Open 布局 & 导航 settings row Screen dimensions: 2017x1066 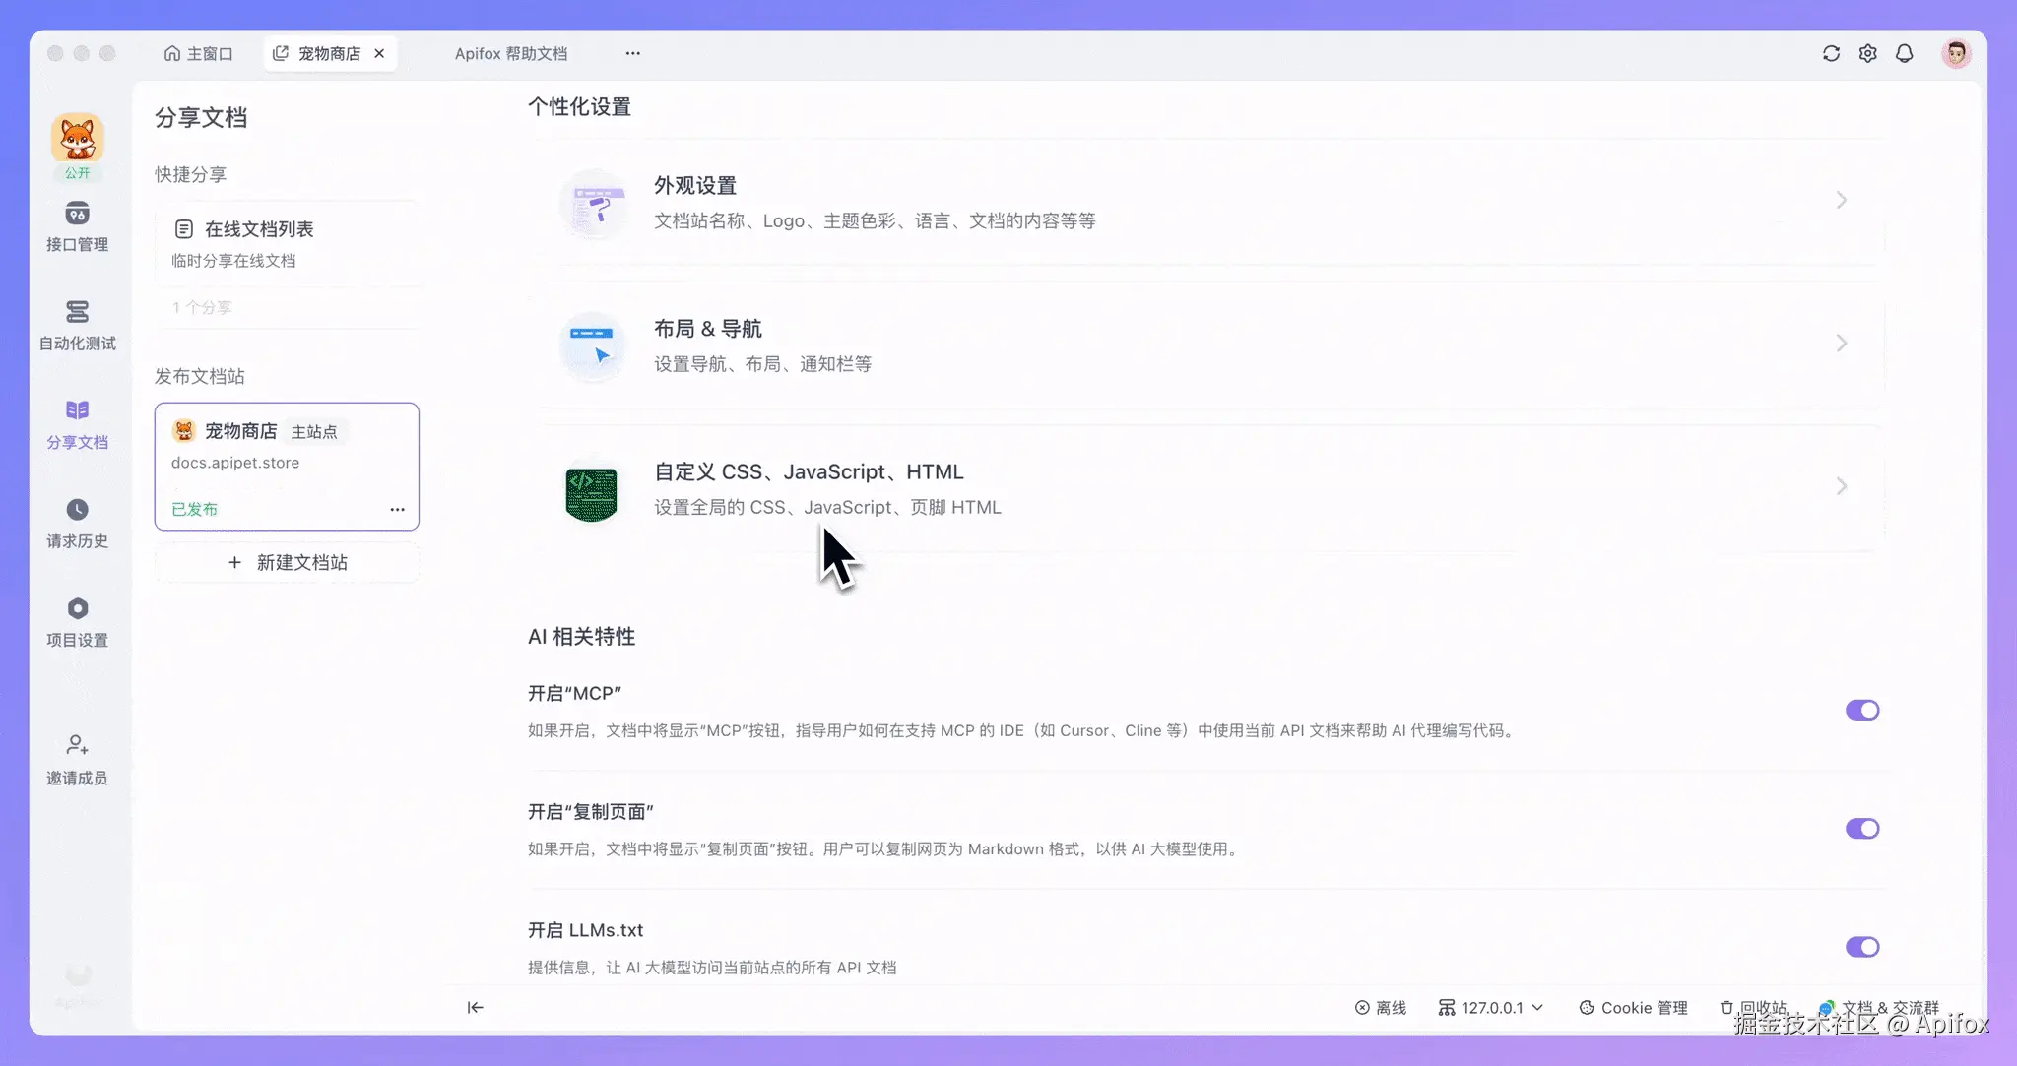1209,345
